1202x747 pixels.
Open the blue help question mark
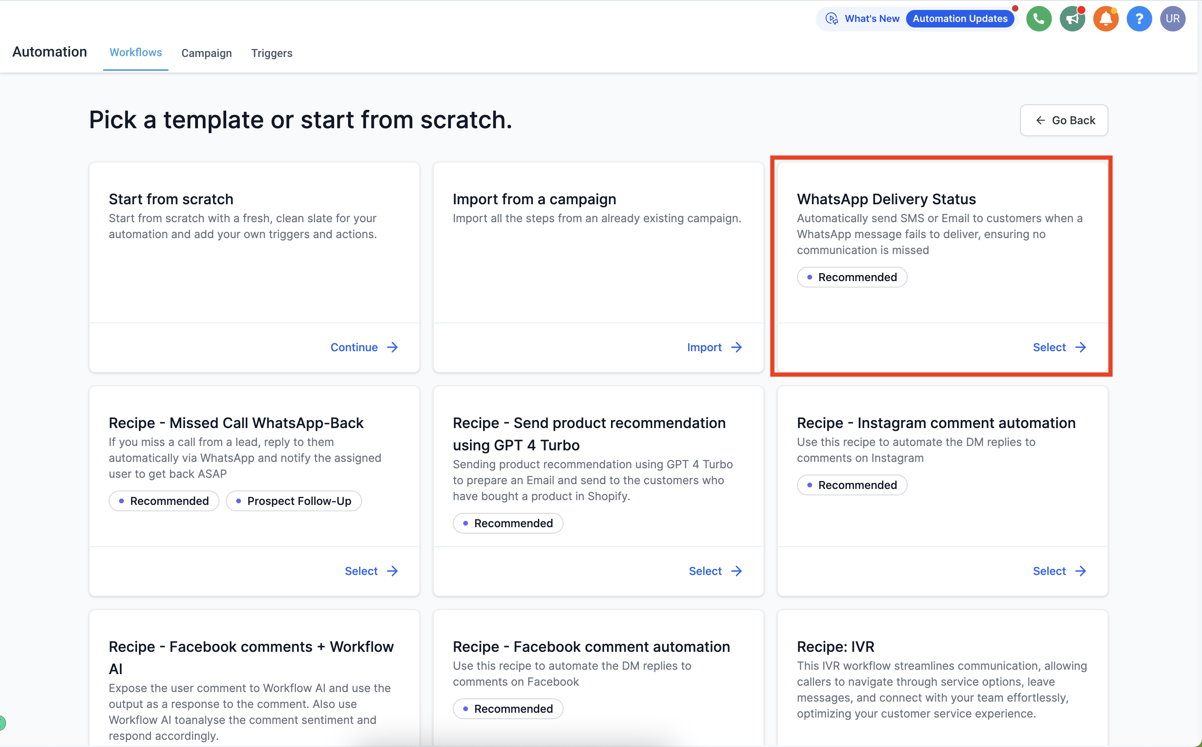pos(1139,19)
